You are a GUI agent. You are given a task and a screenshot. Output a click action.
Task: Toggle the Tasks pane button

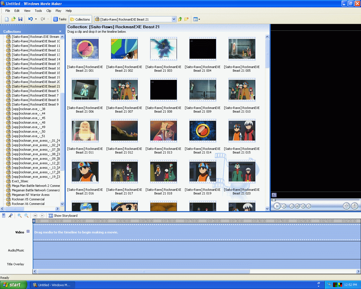60,19
